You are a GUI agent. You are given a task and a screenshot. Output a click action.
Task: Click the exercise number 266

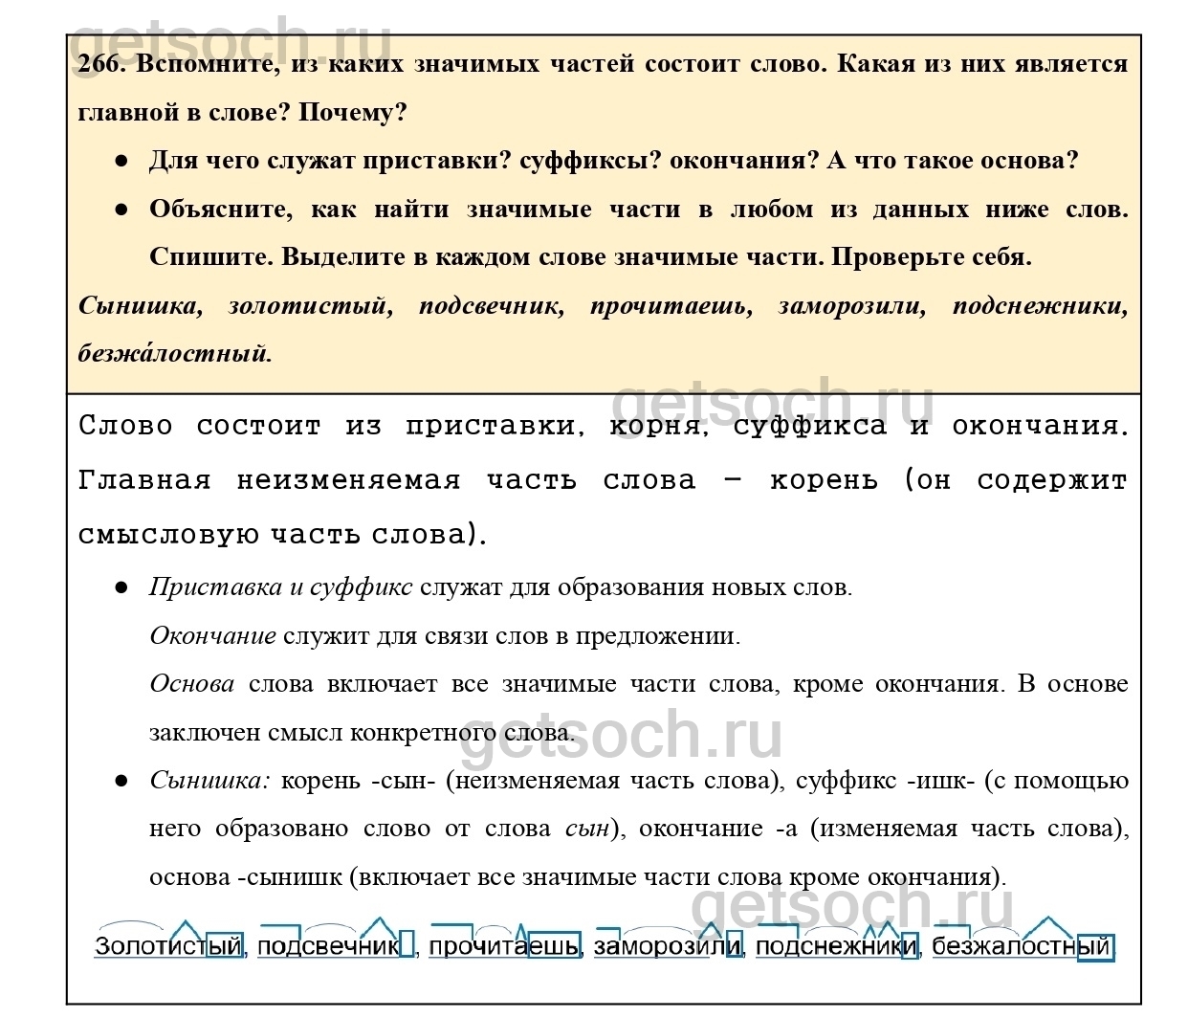pos(99,64)
